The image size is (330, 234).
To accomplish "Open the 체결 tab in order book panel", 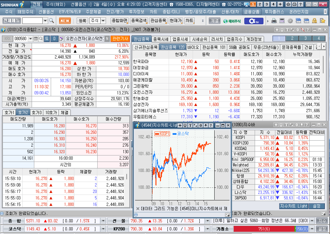I will 64,112.
